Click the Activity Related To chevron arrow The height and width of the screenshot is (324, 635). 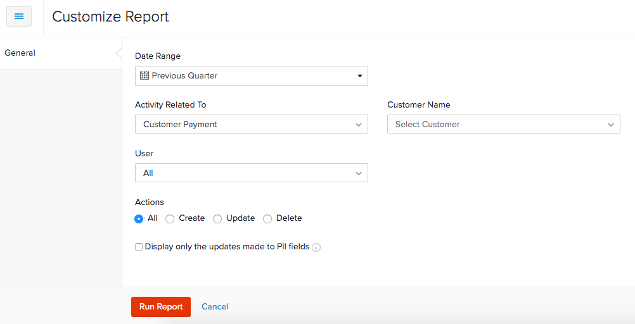tap(359, 125)
